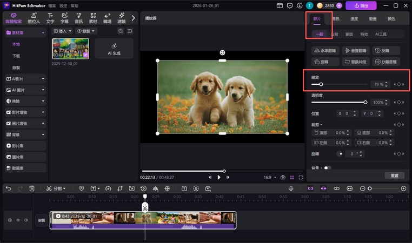Image resolution: width=412 pixels, height=243 pixels.
Task: Open the 音訊 audio library in top toolbar
Action: click(78, 18)
